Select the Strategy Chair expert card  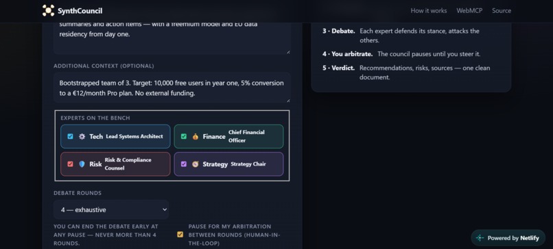tap(228, 164)
